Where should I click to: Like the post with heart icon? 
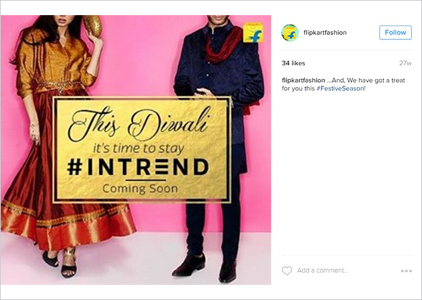287,271
